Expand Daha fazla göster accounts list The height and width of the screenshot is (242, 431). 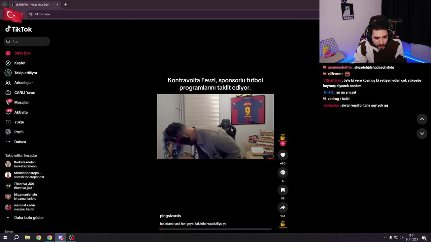pyautogui.click(x=25, y=217)
